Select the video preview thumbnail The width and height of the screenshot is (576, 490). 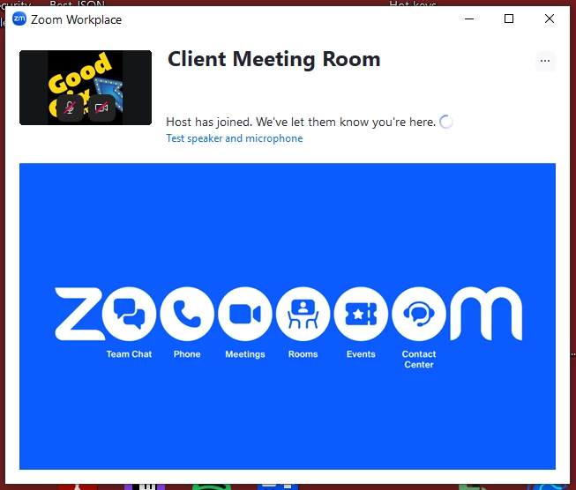[x=86, y=88]
